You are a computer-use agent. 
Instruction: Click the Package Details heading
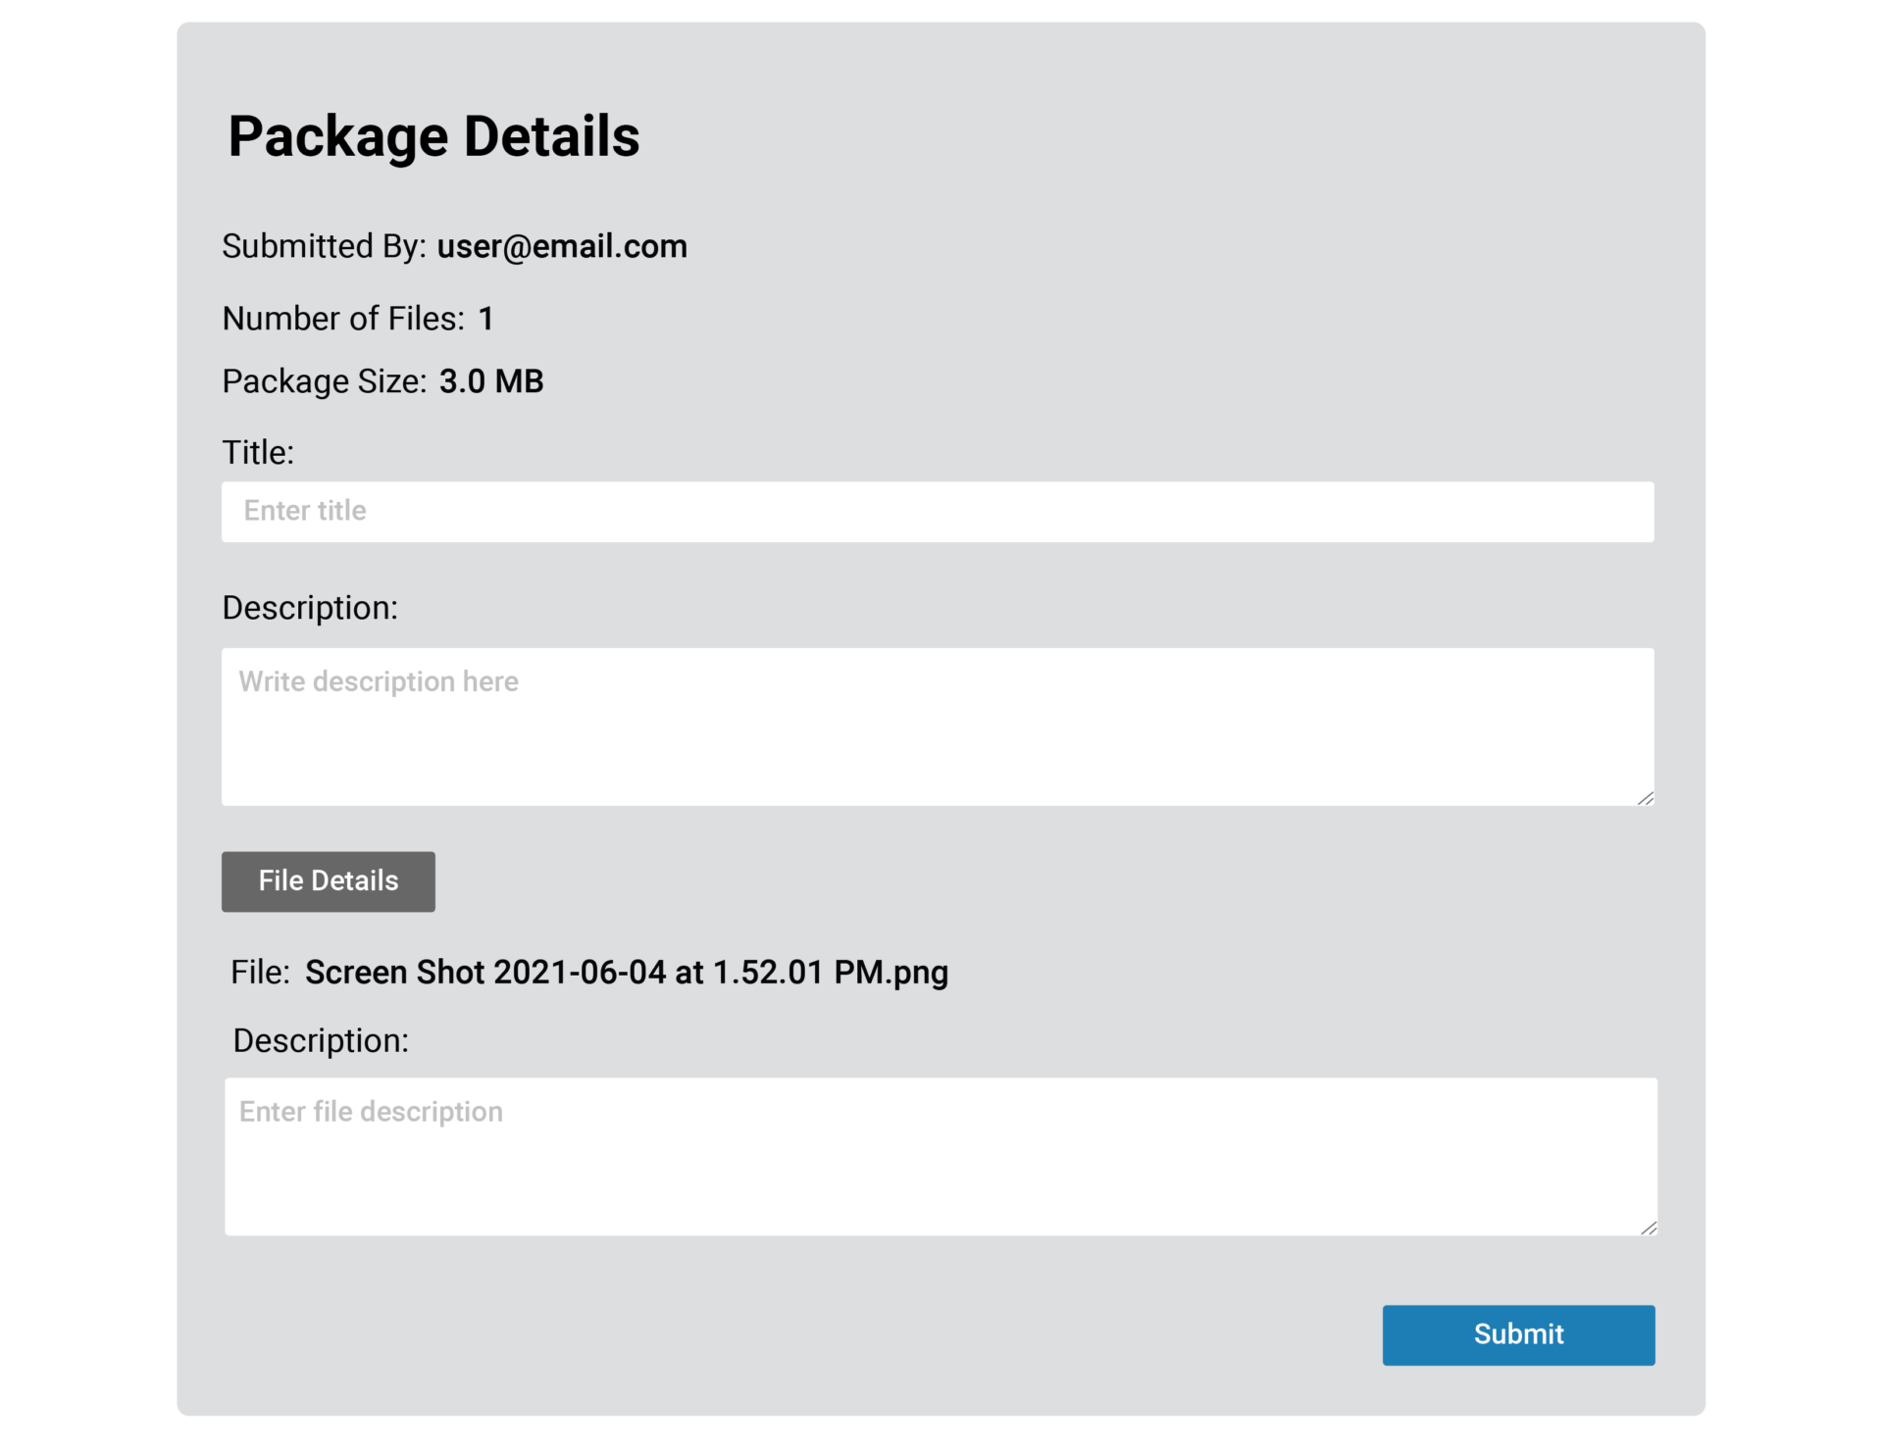(433, 136)
